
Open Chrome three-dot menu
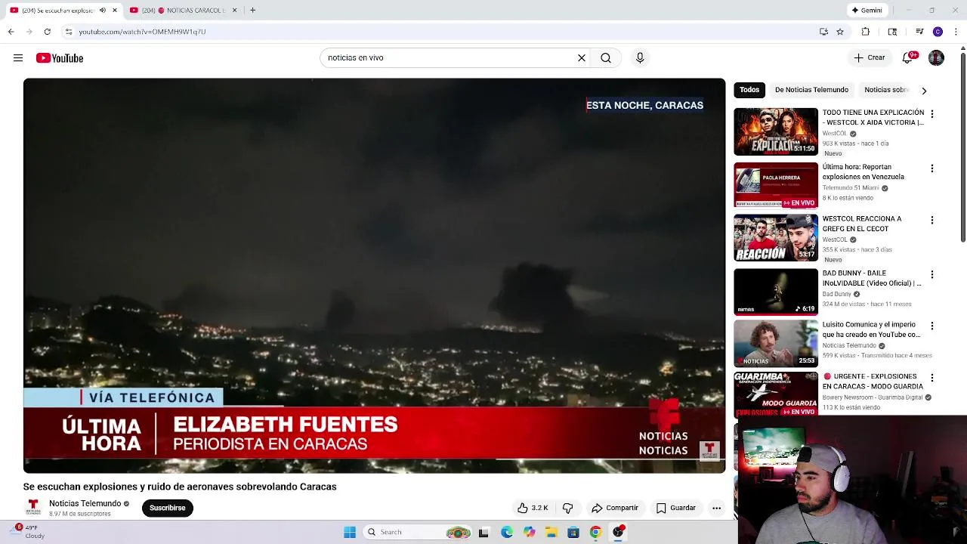[x=956, y=32]
